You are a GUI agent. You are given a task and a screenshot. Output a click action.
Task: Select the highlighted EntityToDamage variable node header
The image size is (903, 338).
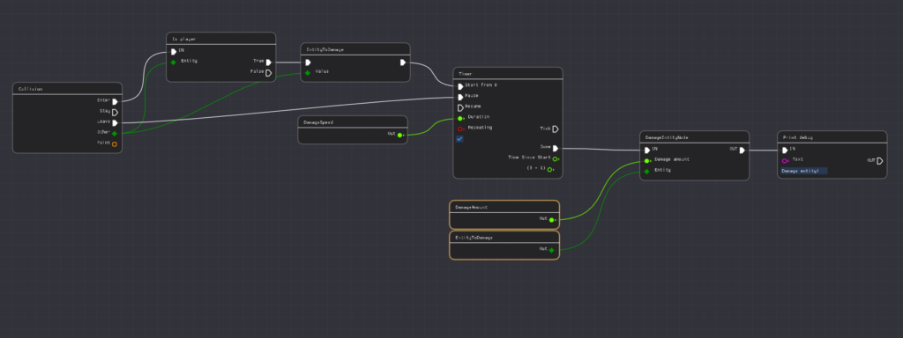(504, 237)
